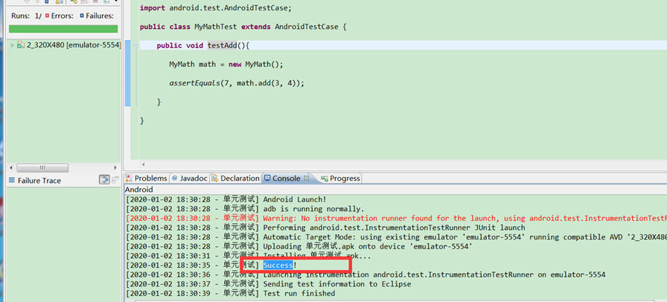Collapse the testAdd method fold marker

pyautogui.click(x=136, y=45)
